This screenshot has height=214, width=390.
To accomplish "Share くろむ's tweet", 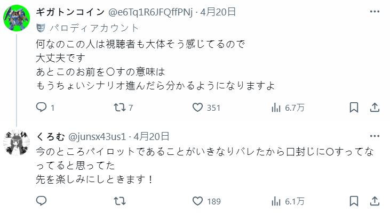I will (375, 201).
